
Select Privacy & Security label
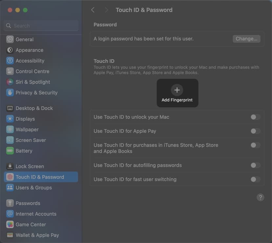pyautogui.click(x=36, y=93)
